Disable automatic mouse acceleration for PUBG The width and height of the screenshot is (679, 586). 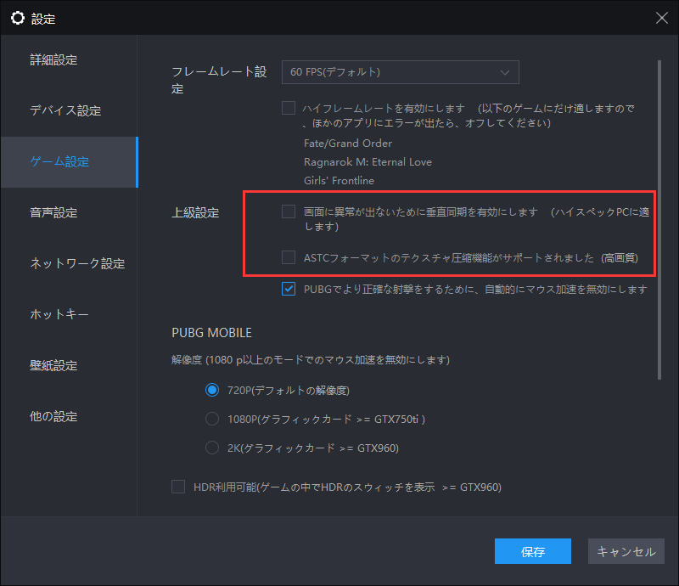click(289, 290)
